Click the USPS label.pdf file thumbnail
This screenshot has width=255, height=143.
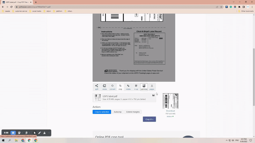[x=98, y=98]
